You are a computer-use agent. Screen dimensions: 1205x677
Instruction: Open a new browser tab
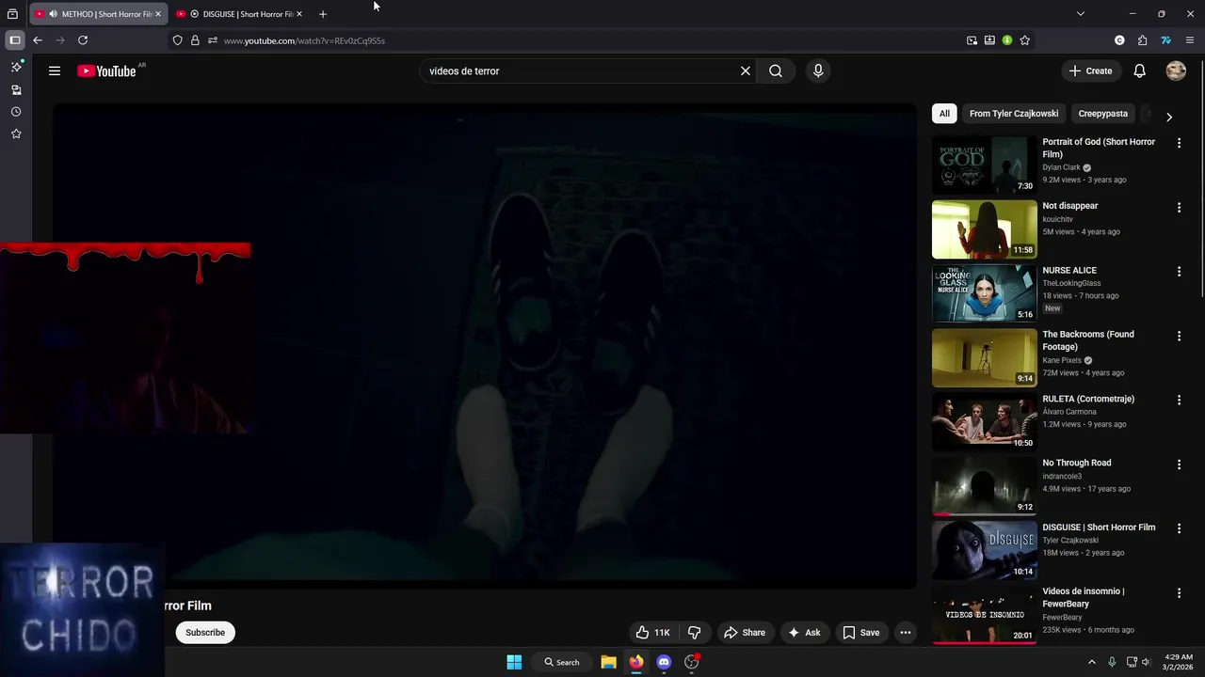[x=323, y=14]
